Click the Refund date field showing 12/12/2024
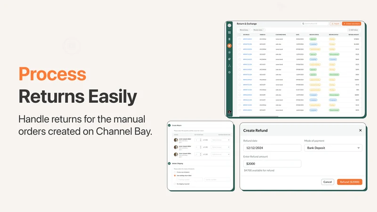The image size is (377, 212). click(x=272, y=148)
